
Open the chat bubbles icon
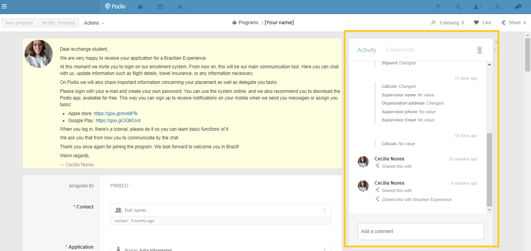(x=518, y=7)
